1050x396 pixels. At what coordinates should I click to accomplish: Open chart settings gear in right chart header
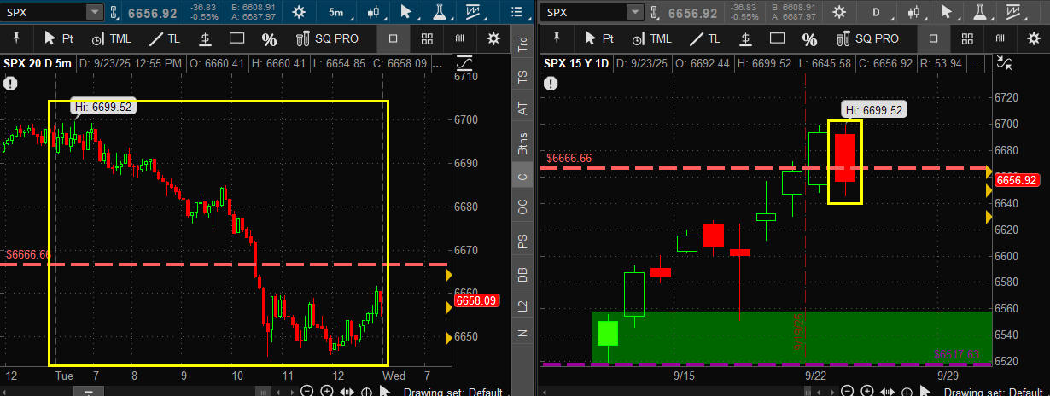(840, 13)
